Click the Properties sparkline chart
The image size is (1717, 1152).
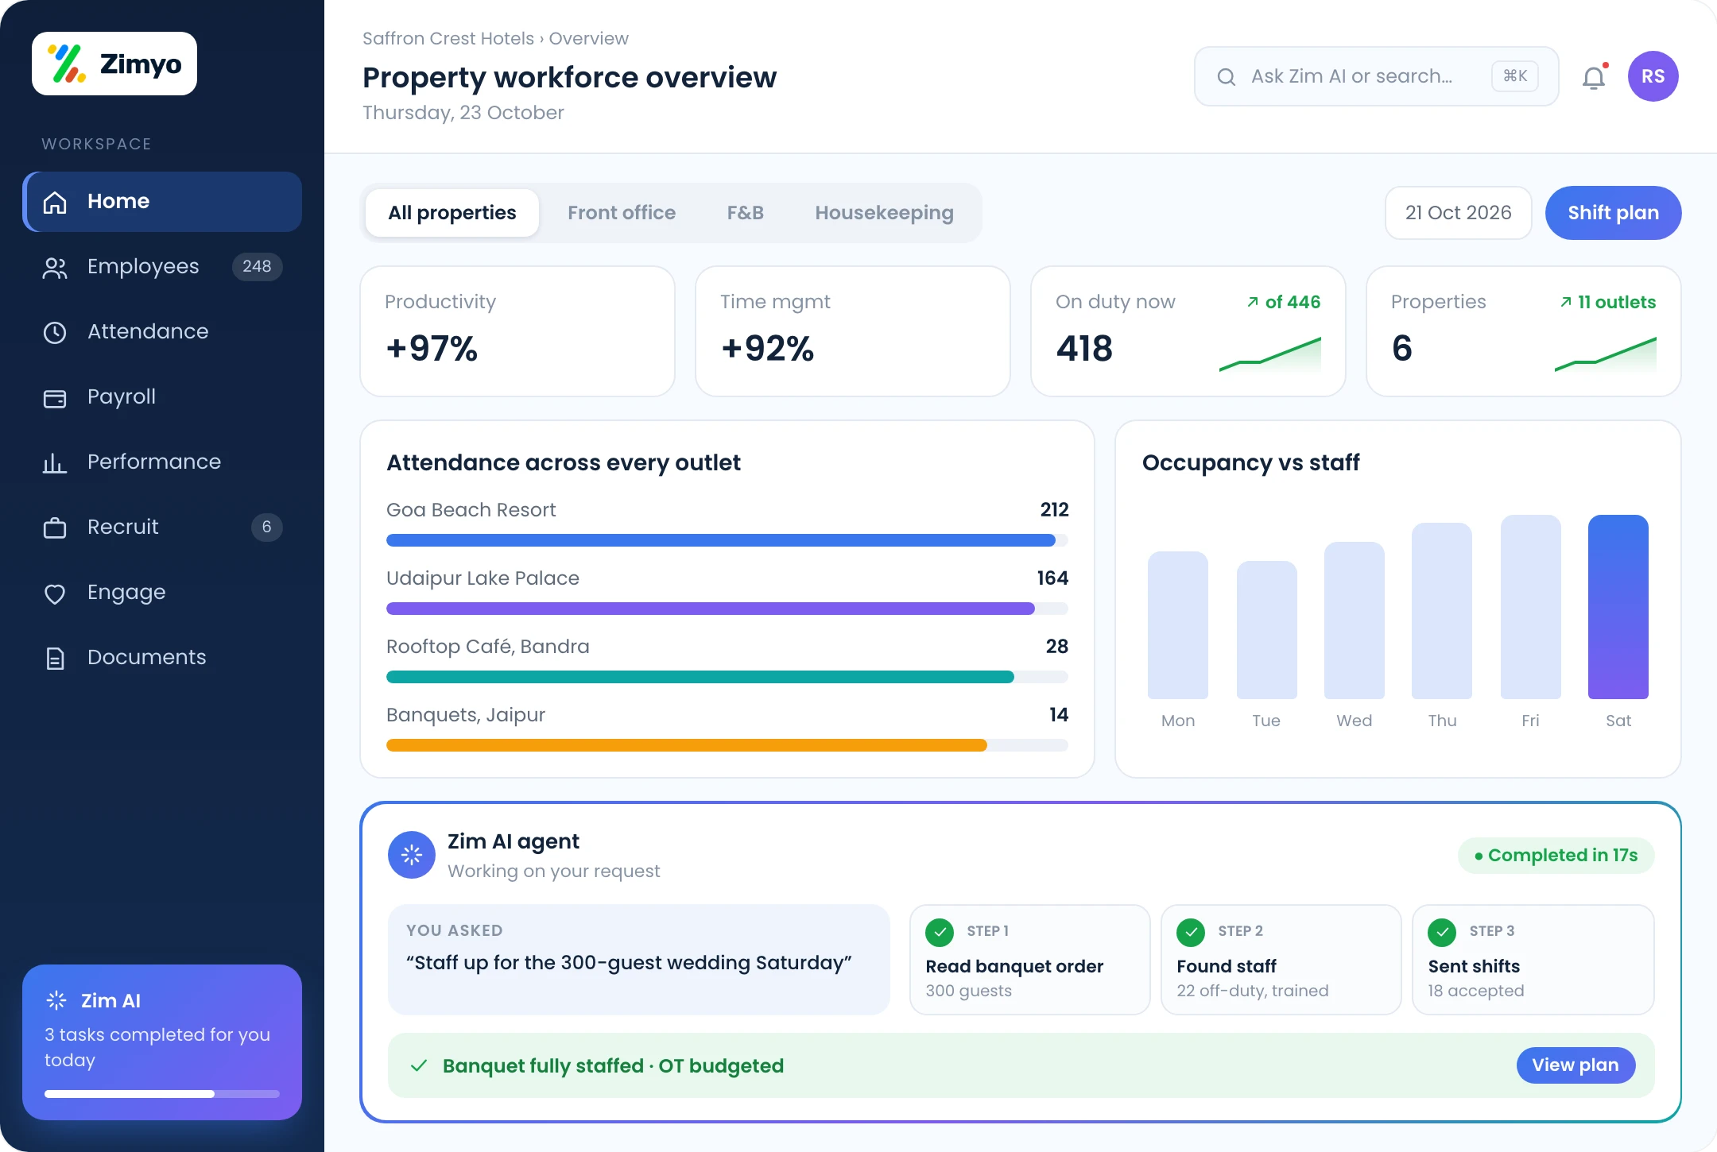point(1606,354)
